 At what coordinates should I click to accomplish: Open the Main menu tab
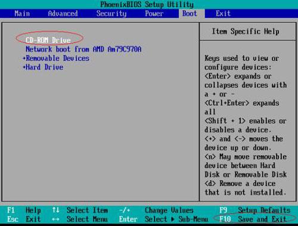coord(22,14)
